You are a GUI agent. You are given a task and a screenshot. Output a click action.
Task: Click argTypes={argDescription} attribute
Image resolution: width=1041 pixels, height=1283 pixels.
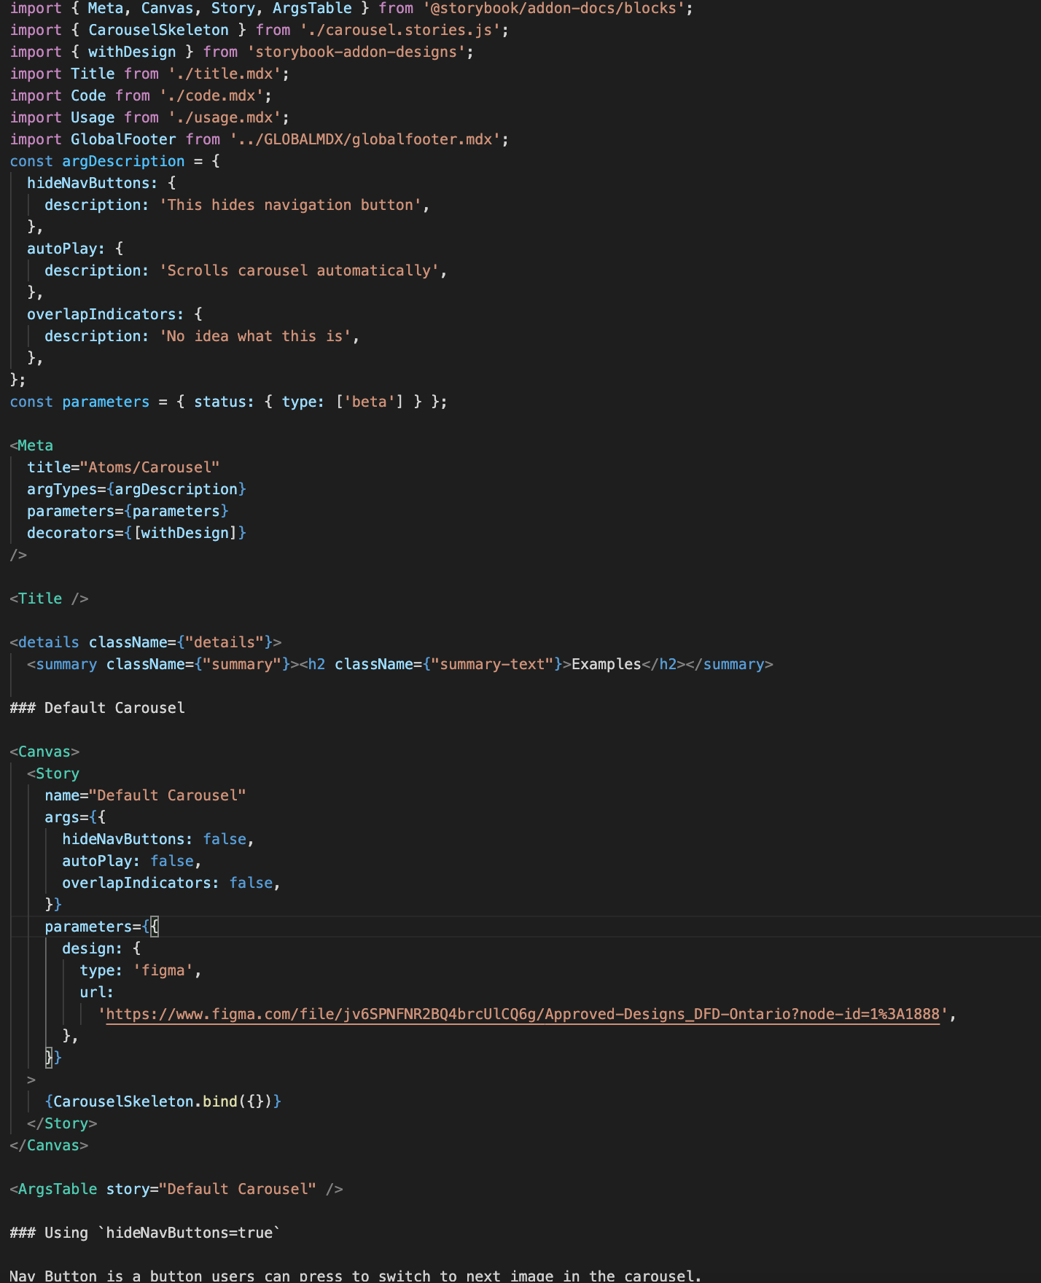(x=136, y=489)
